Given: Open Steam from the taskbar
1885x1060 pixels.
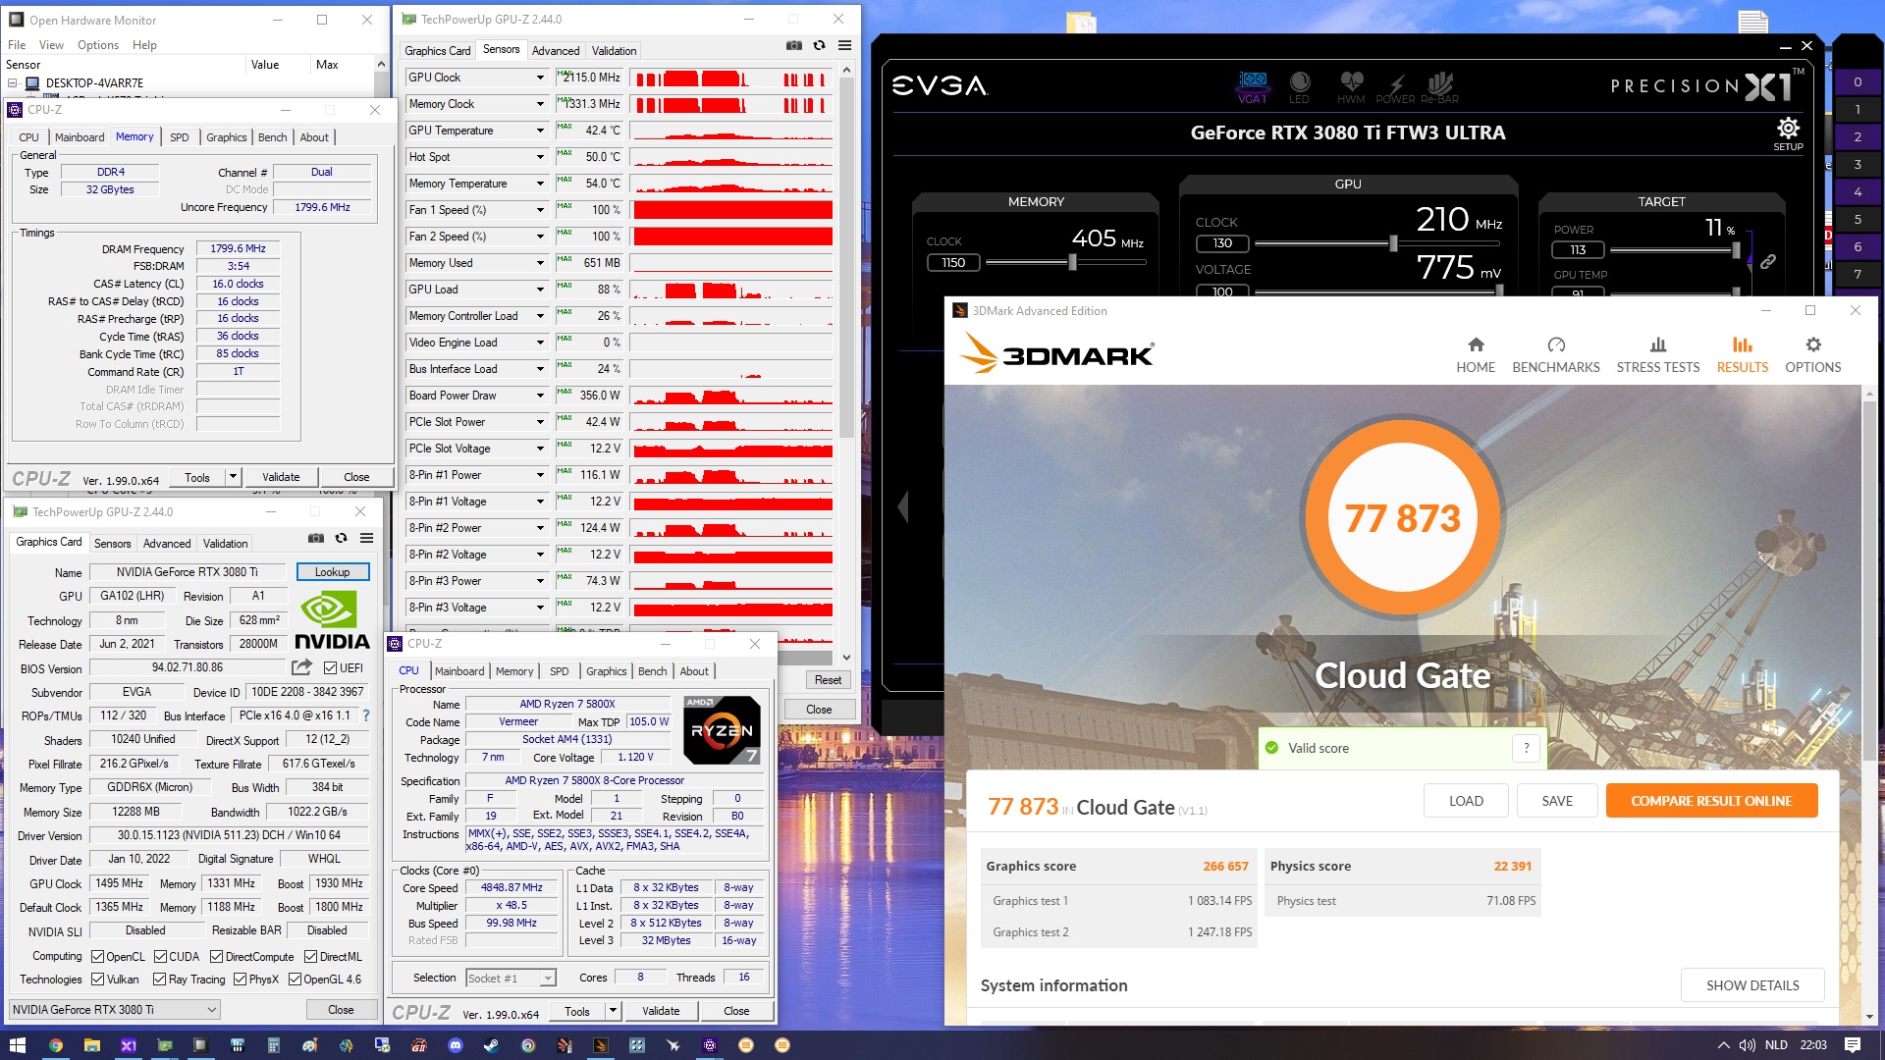Looking at the screenshot, I should click(x=491, y=1045).
